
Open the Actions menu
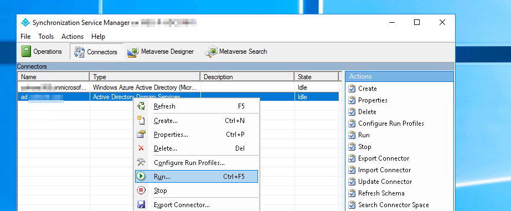point(73,37)
